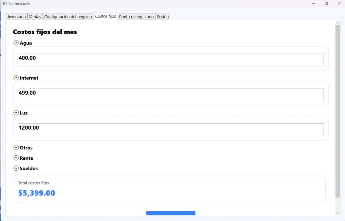Click the Sueldos section label
This screenshot has width=345, height=221.
coord(29,169)
